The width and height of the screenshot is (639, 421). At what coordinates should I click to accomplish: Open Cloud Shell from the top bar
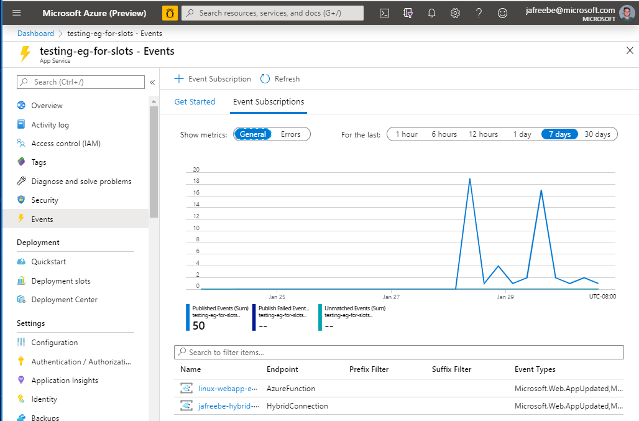click(x=384, y=13)
